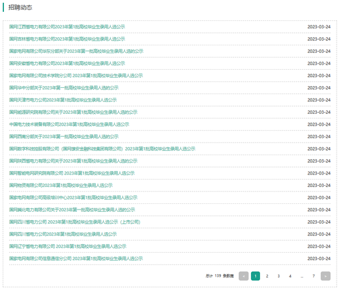340x290 pixels.
Task: Jump to page 3 of results
Action: point(278,276)
